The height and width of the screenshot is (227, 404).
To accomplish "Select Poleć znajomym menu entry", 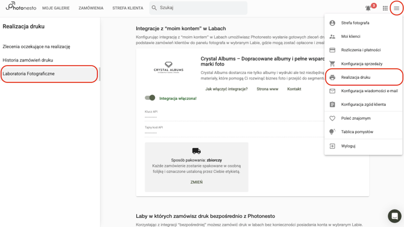I will tap(363, 118).
